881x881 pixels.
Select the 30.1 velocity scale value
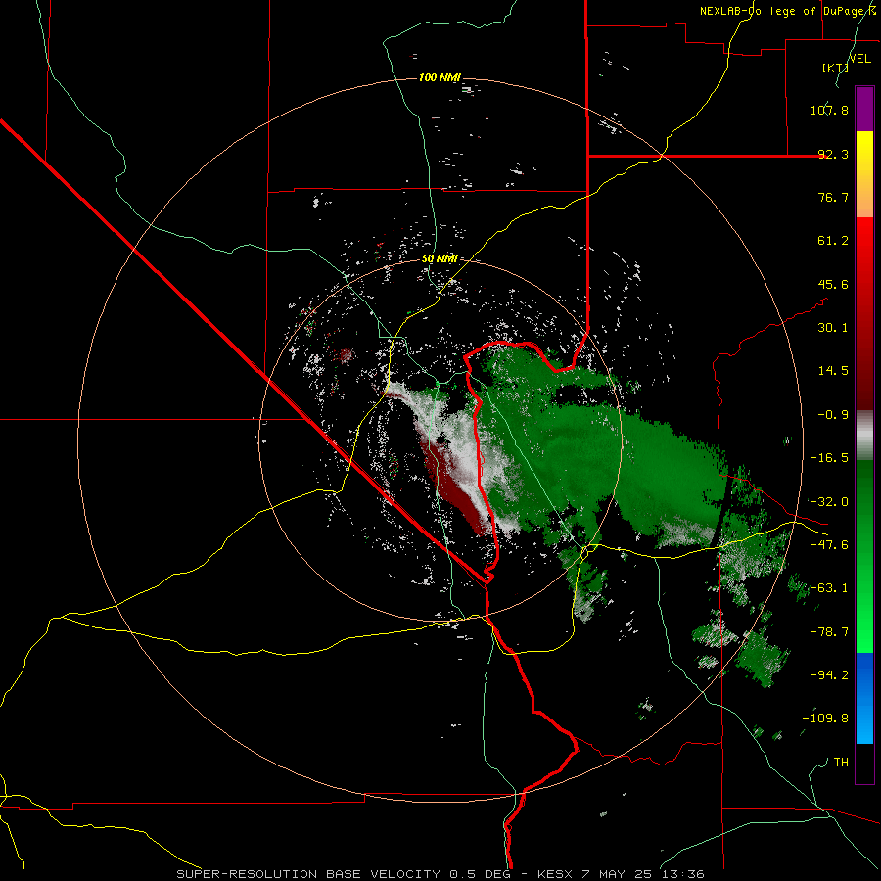coord(833,328)
